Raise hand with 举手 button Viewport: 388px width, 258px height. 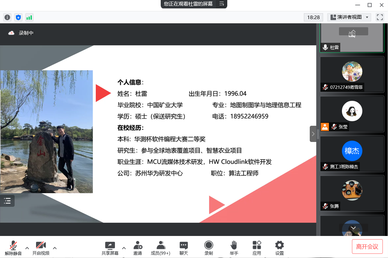click(x=234, y=248)
